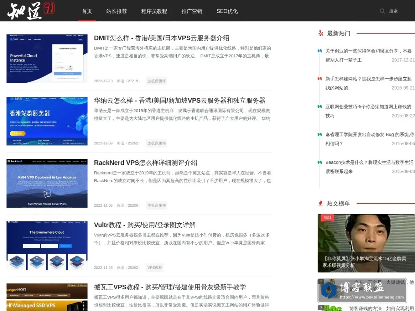Open 新手怎样建网站 sidebar link
415x311 pixels.
coord(368,83)
